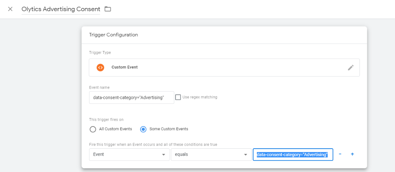Open folder icon next to trigger name
Screen dimensions: 395x172
(108, 9)
